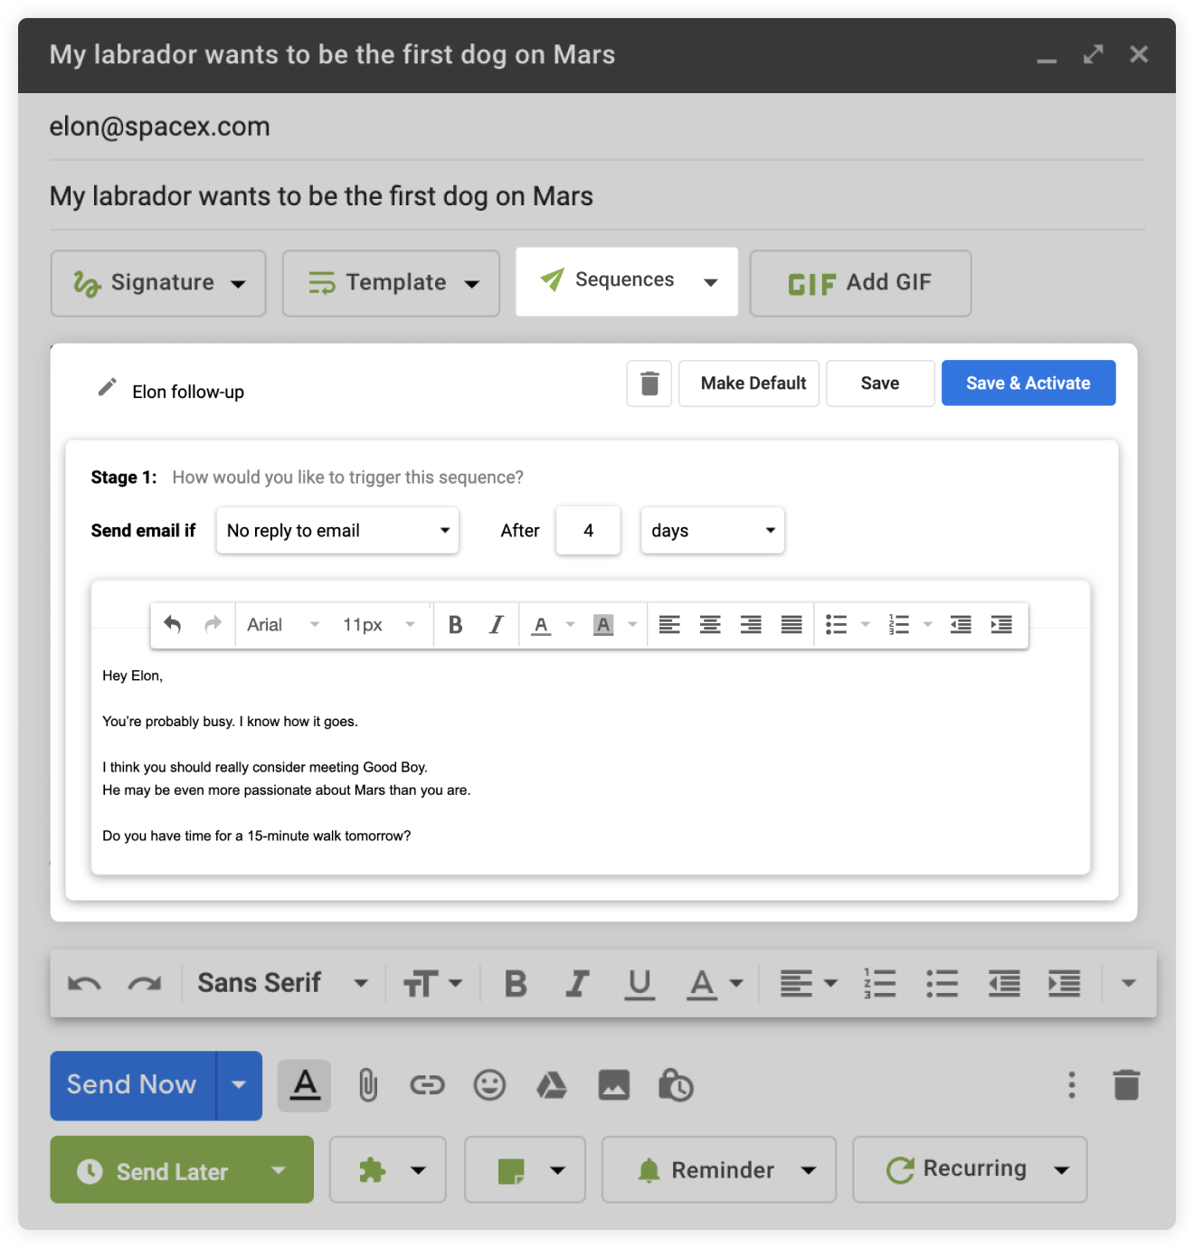Discard the draft using bottom trash icon
This screenshot has width=1194, height=1248.
[1126, 1084]
